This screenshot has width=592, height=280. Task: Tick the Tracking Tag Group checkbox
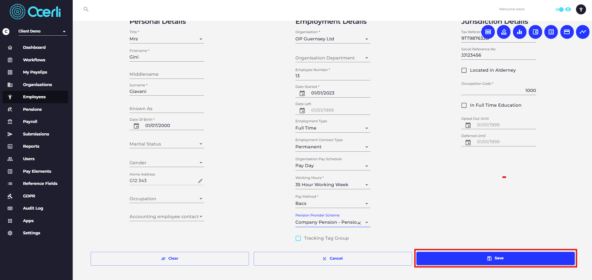pos(298,238)
